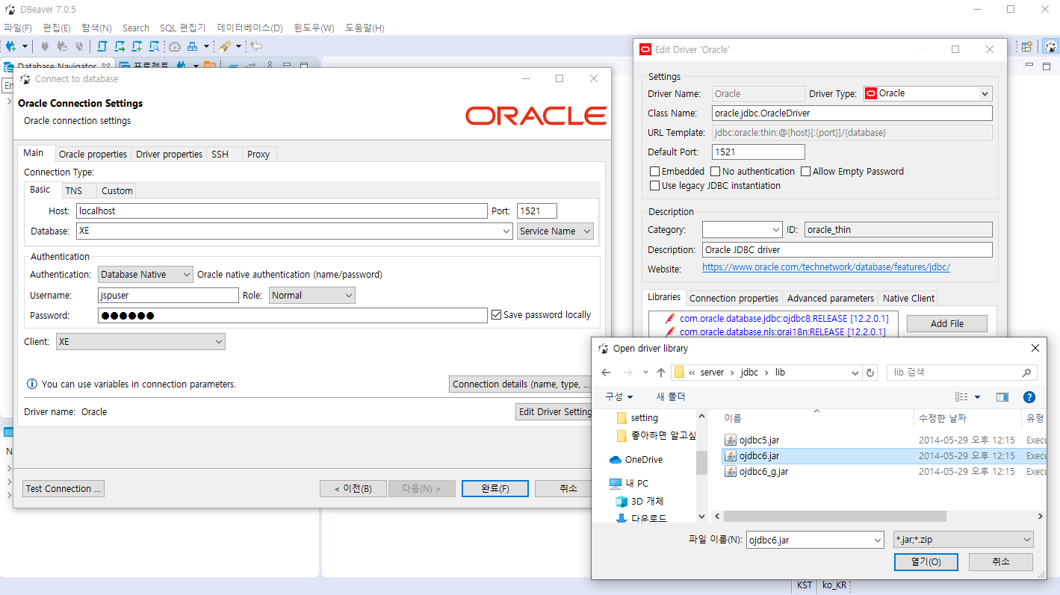1060x595 pixels.
Task: Open the 데이터베이스(D) menu
Action: click(x=250, y=28)
